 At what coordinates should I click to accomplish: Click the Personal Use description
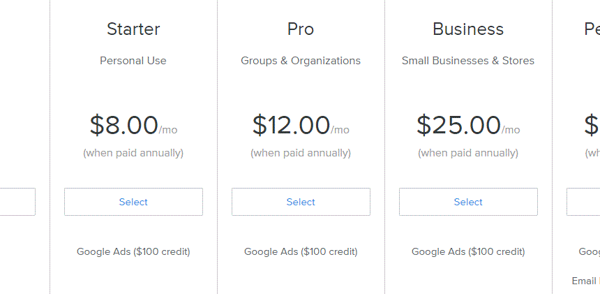point(133,61)
